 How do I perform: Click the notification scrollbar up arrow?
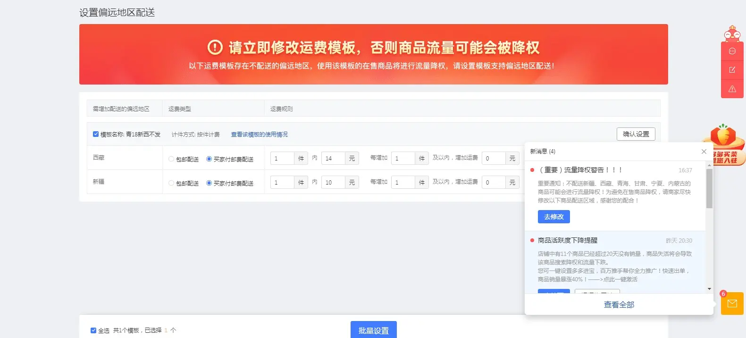pos(709,165)
